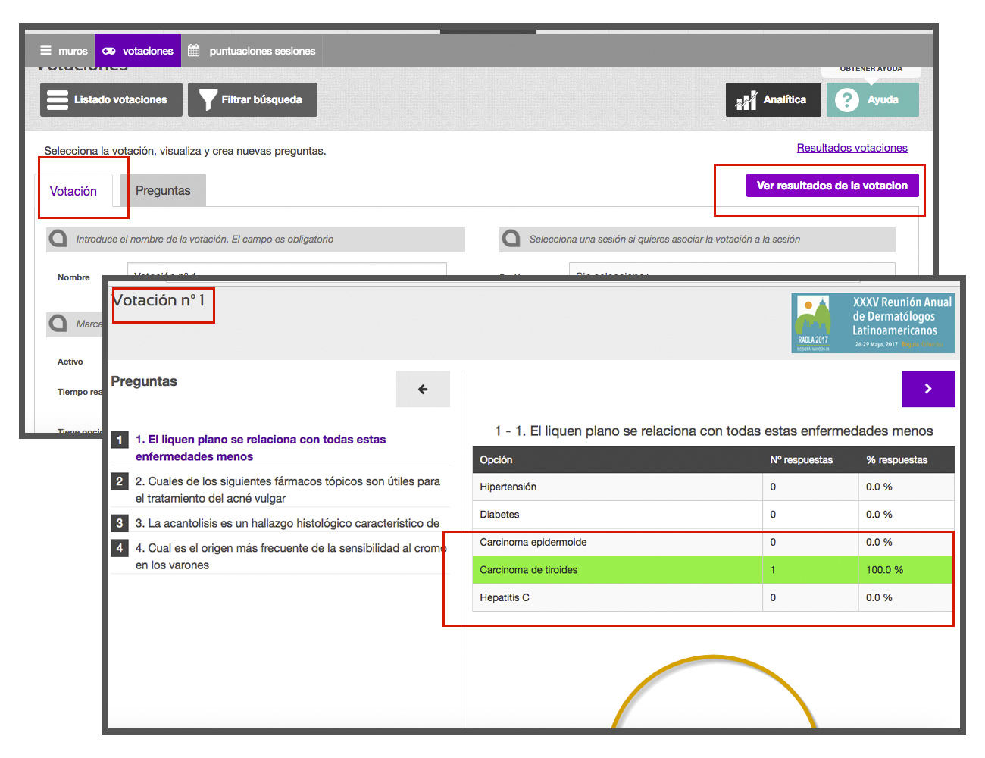Click the Activo label
The height and width of the screenshot is (758, 985).
coord(70,362)
